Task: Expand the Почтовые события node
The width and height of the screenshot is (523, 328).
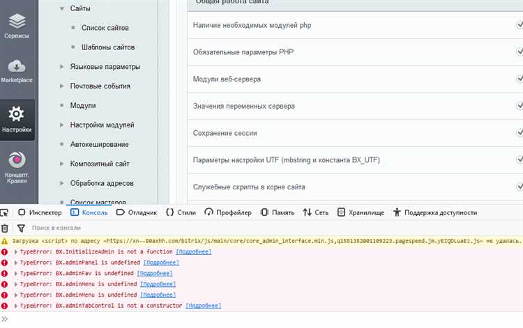Action: 61,86
